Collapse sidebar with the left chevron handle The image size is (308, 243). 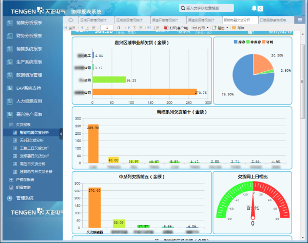61,134
